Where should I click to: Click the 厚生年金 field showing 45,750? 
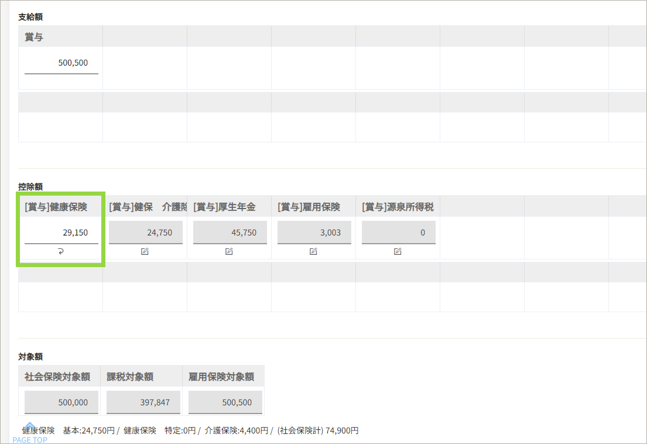pos(230,233)
